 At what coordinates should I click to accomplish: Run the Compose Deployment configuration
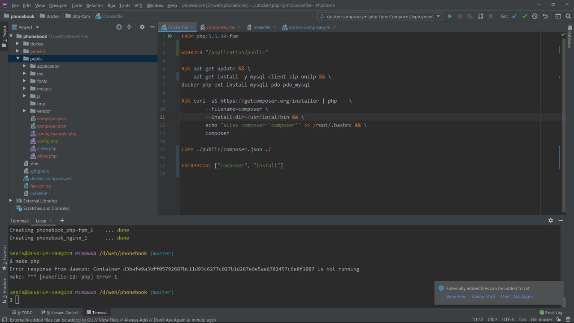pyautogui.click(x=450, y=16)
